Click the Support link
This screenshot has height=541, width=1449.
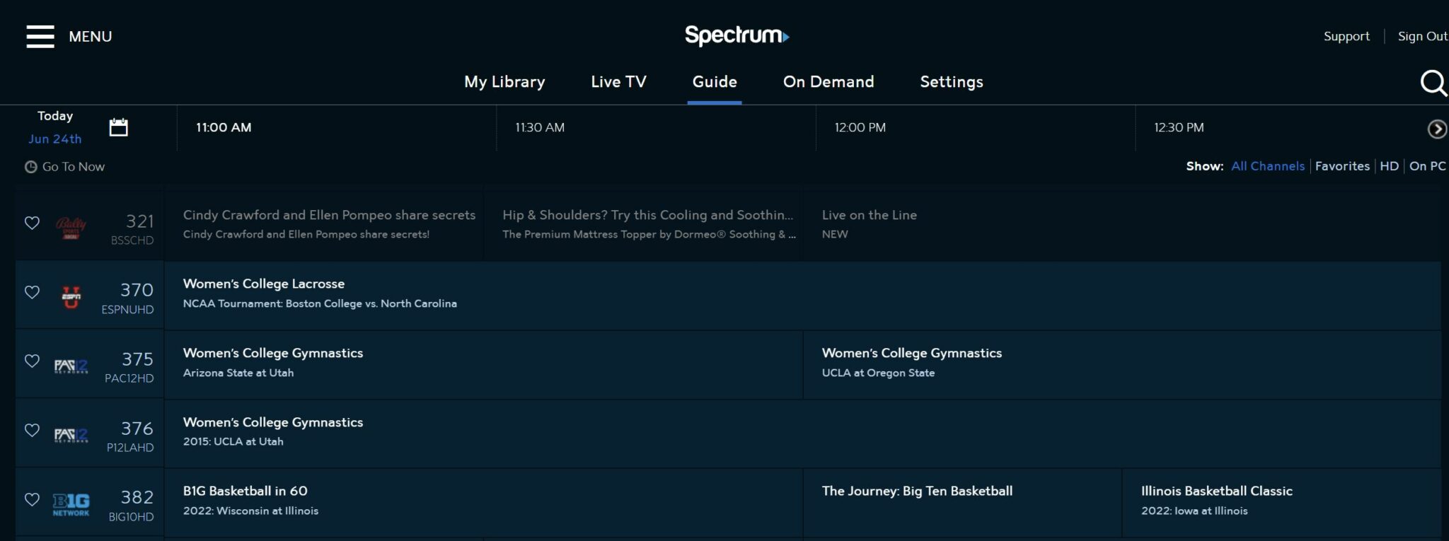(1346, 36)
